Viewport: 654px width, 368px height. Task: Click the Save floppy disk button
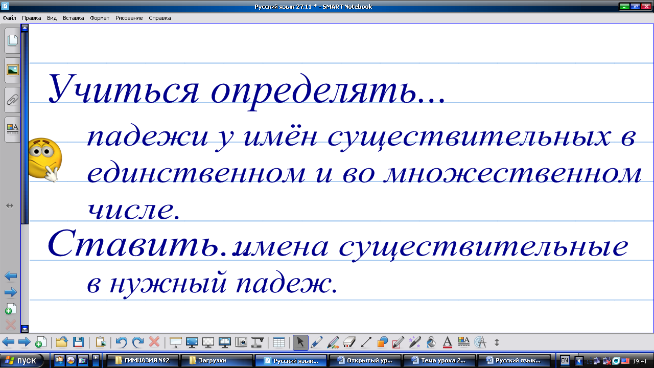[78, 342]
